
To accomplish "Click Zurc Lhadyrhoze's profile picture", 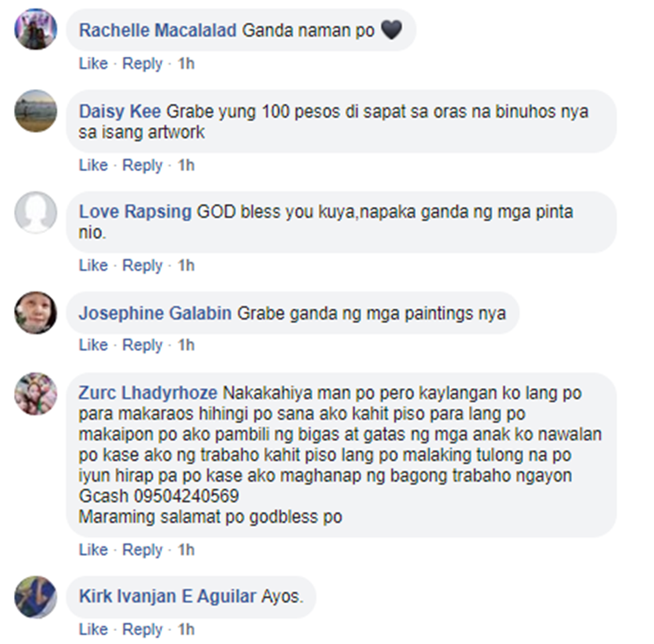I will point(36,394).
